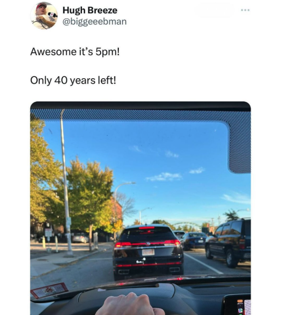Click the black SUV's license plate in the photo
281x315 pixels.
tap(148, 252)
